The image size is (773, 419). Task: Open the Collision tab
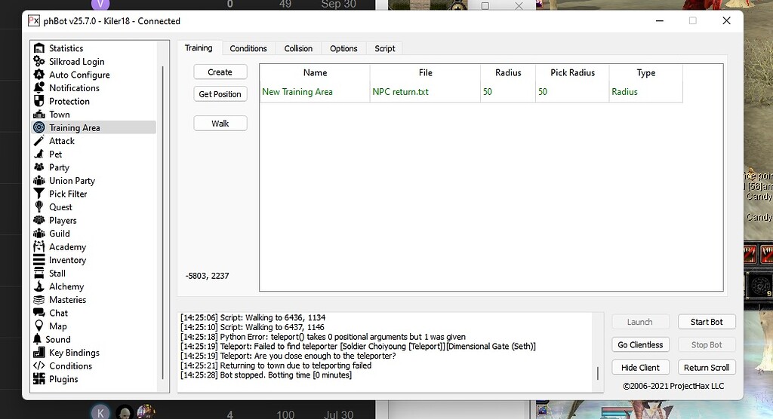coord(298,48)
